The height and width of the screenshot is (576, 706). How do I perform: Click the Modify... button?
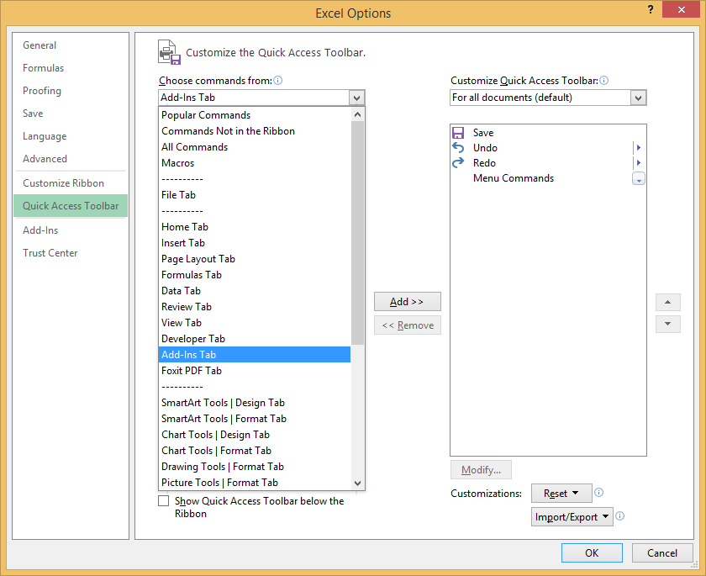point(481,470)
